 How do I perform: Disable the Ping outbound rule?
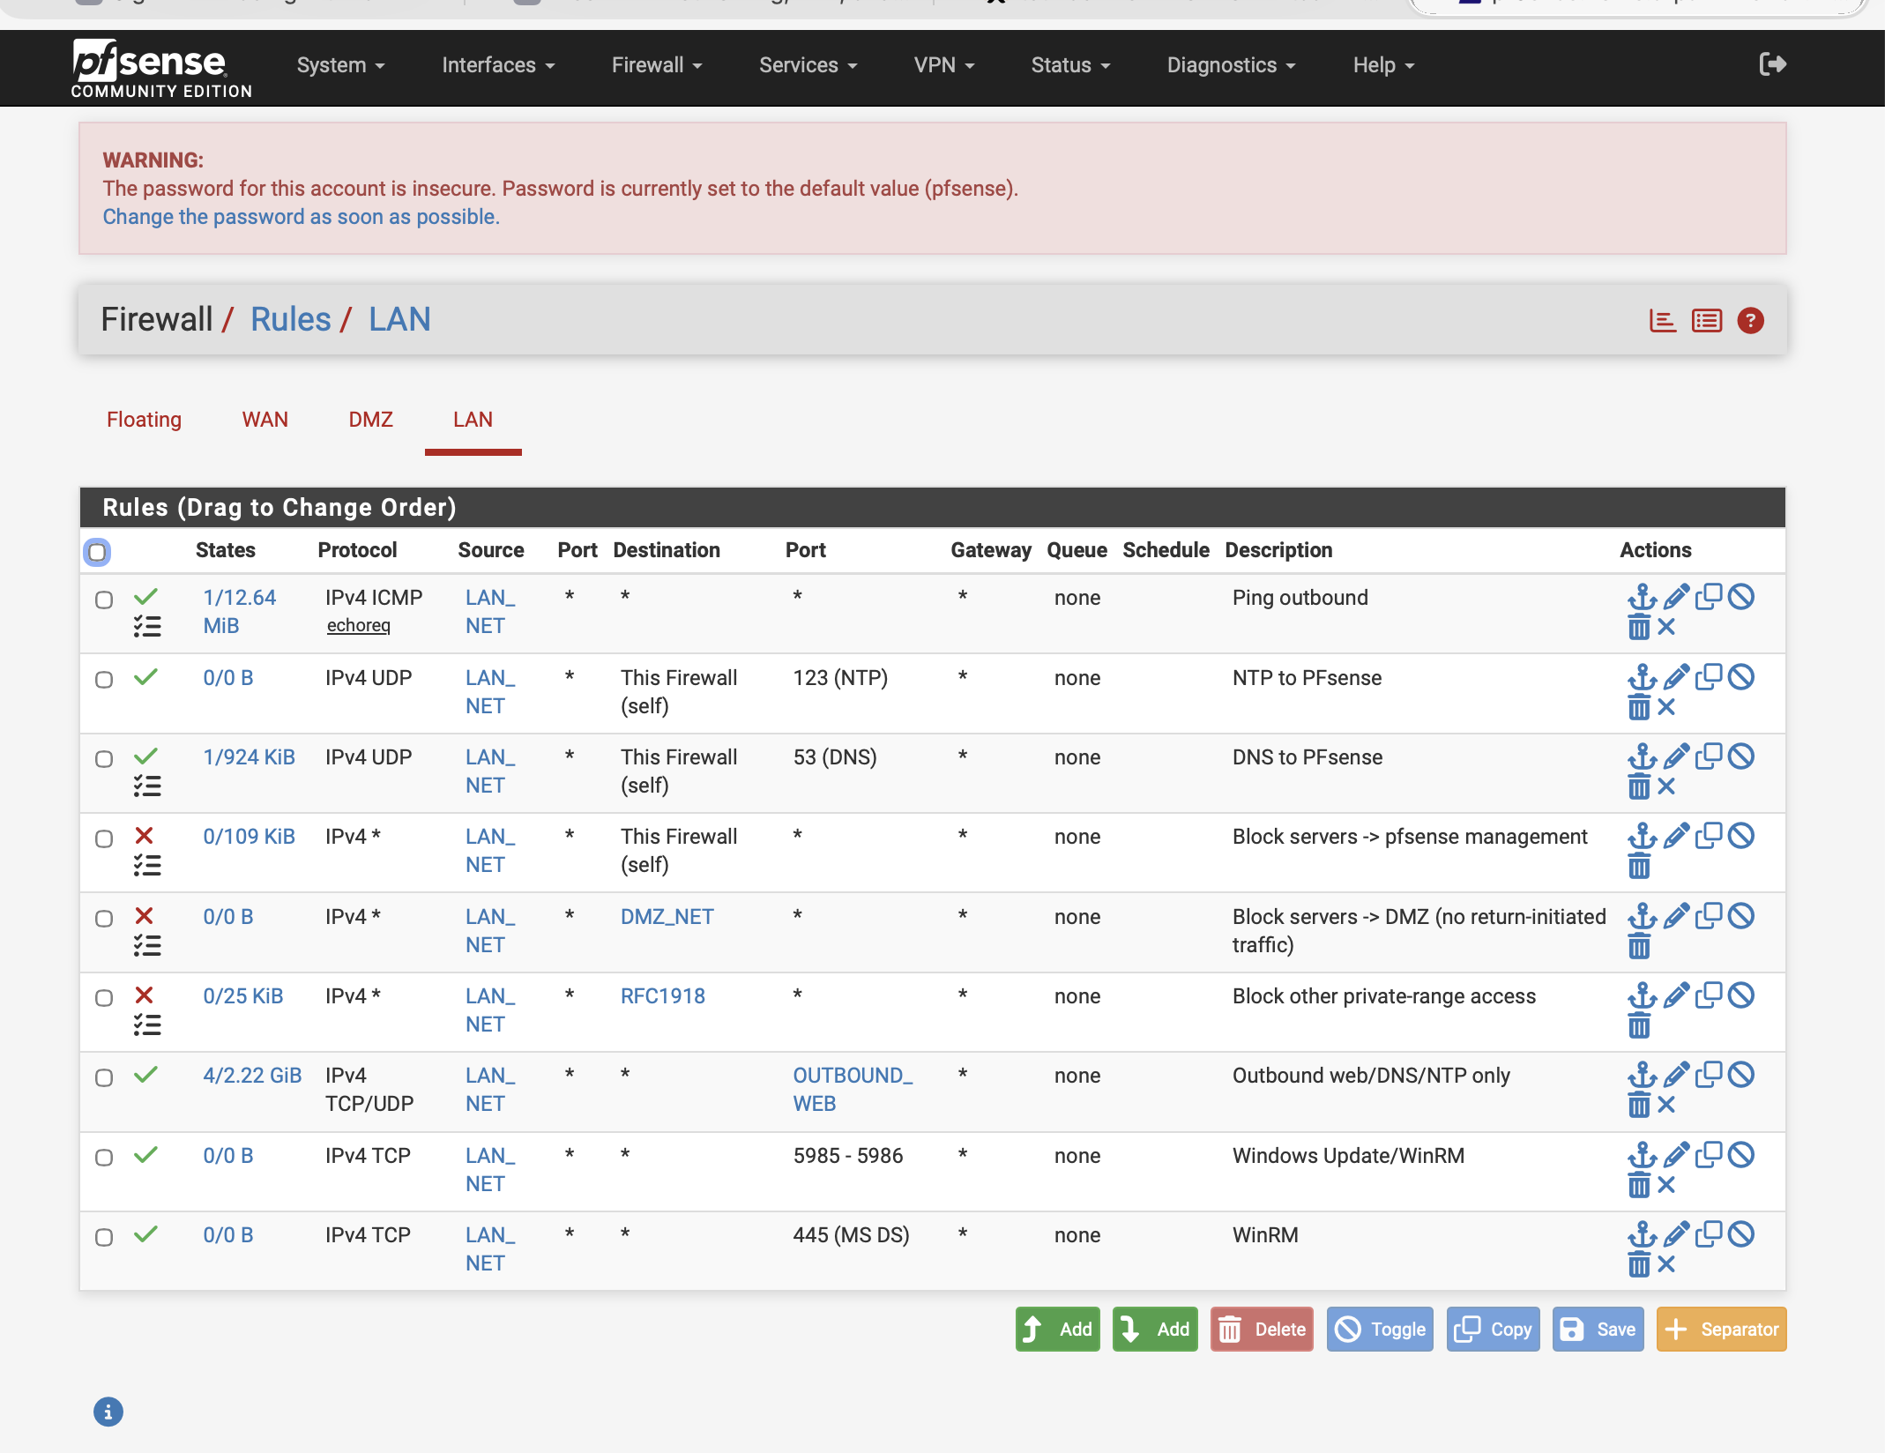pos(1741,598)
